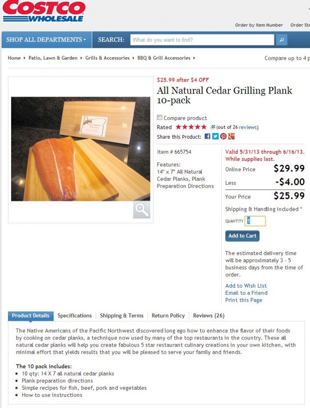Viewport: 310px width, 408px height.
Task: Share product on Pinterest
Action: click(x=223, y=137)
